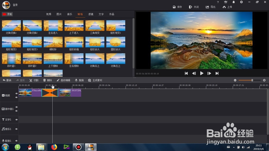Open File Explorer from the taskbar

[41, 147]
